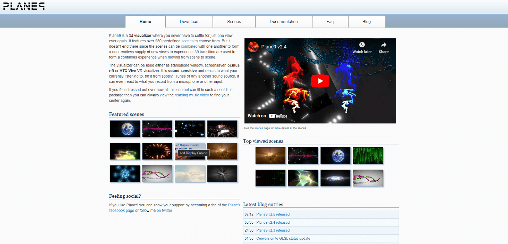Open the spiral galaxy top viewed scene

[335, 178]
